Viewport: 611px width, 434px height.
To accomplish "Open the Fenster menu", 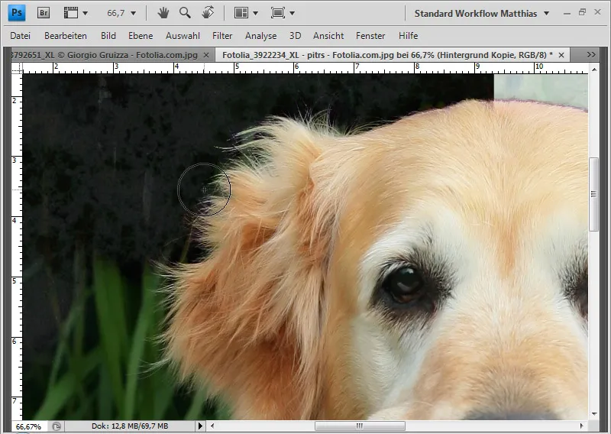I will click(370, 36).
